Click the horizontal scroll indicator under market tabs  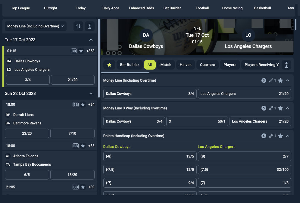pos(125,73)
